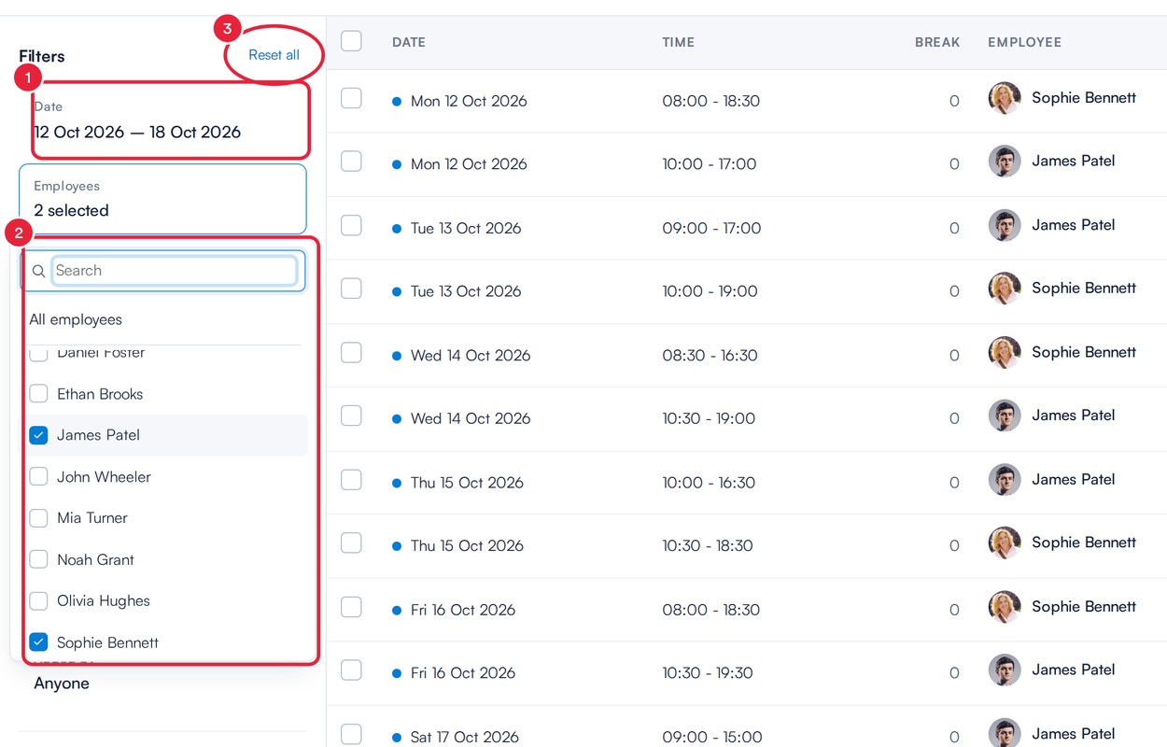Click 'Sat 17 Oct 2026' date cell
This screenshot has height=747, width=1167.
(x=465, y=737)
